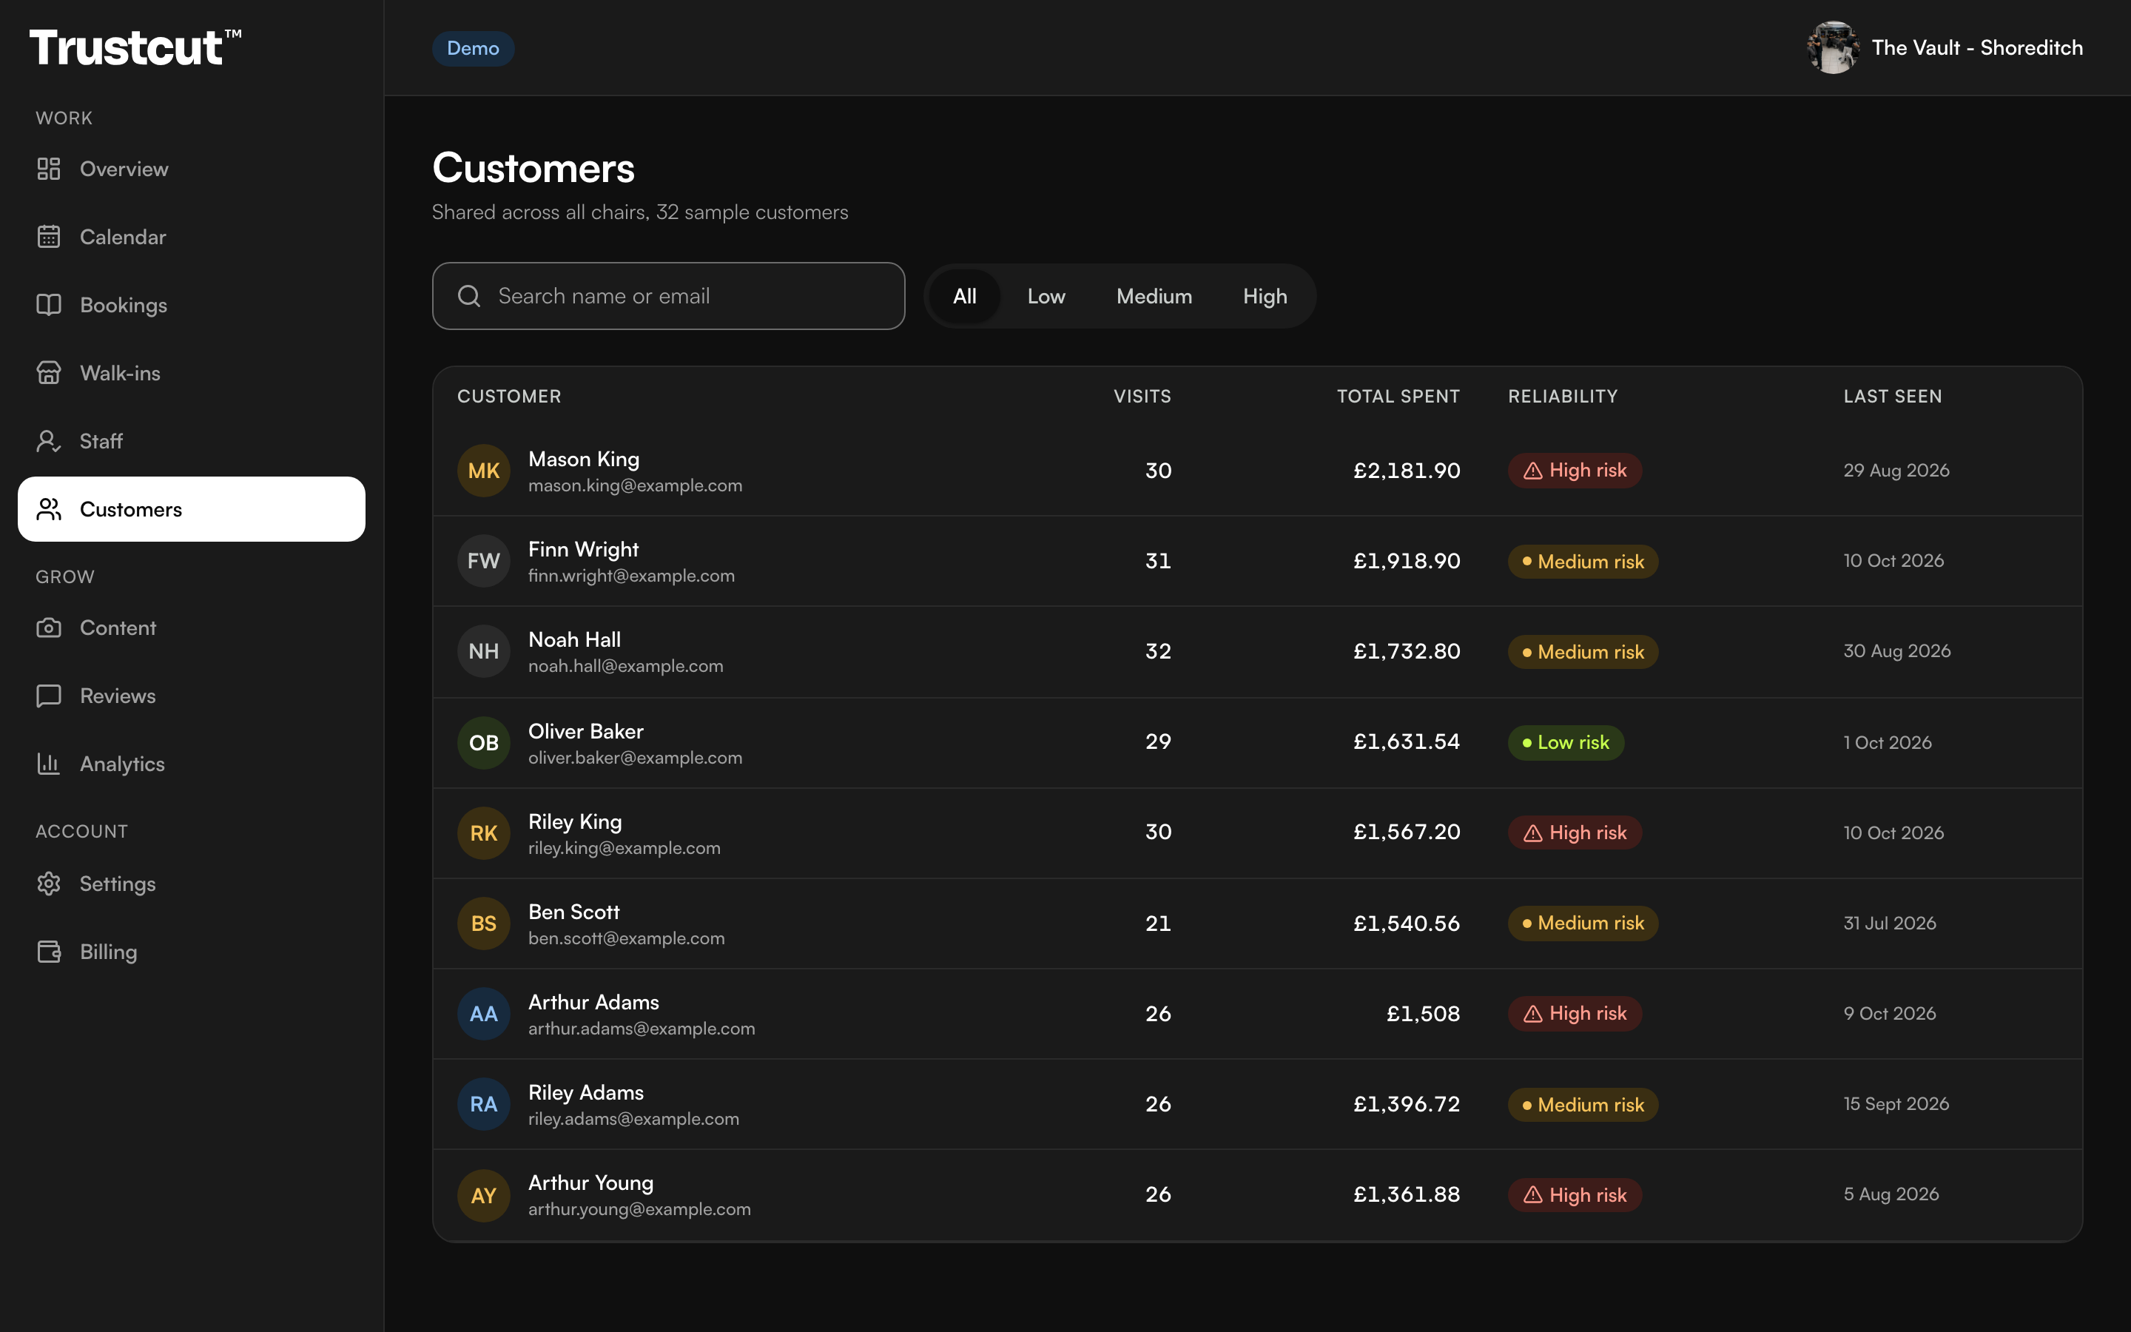Click Ben Scott's Medium risk badge
Viewport: 2131px width, 1332px height.
(x=1583, y=924)
